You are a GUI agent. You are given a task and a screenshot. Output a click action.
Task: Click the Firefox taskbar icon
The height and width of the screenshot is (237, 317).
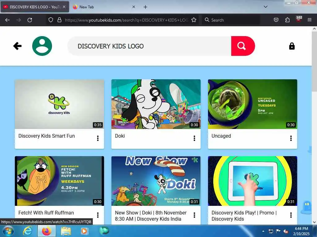click(x=46, y=231)
